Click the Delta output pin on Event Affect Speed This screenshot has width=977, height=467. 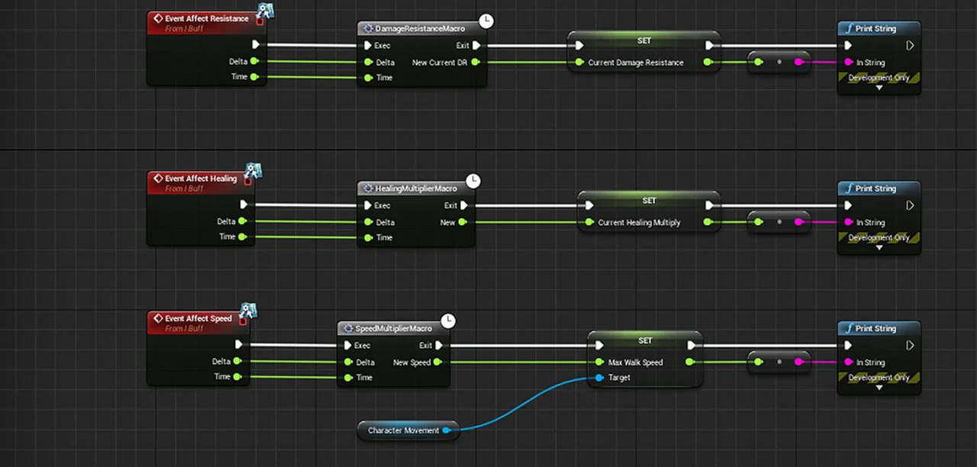pyautogui.click(x=237, y=361)
